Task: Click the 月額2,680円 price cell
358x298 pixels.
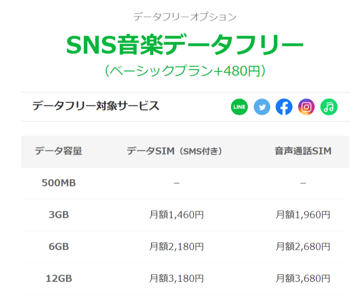Action: click(303, 247)
